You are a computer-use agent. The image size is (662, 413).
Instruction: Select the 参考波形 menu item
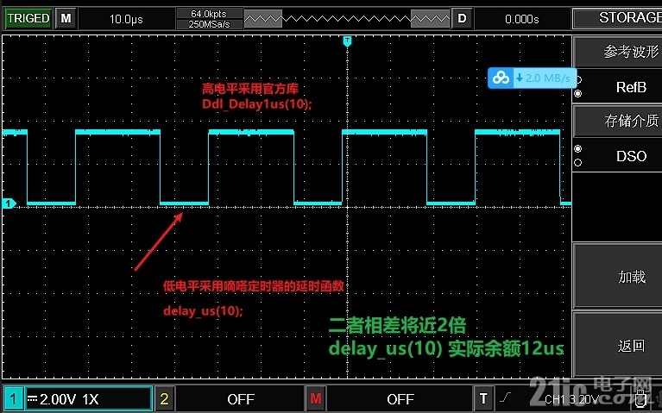(x=618, y=52)
